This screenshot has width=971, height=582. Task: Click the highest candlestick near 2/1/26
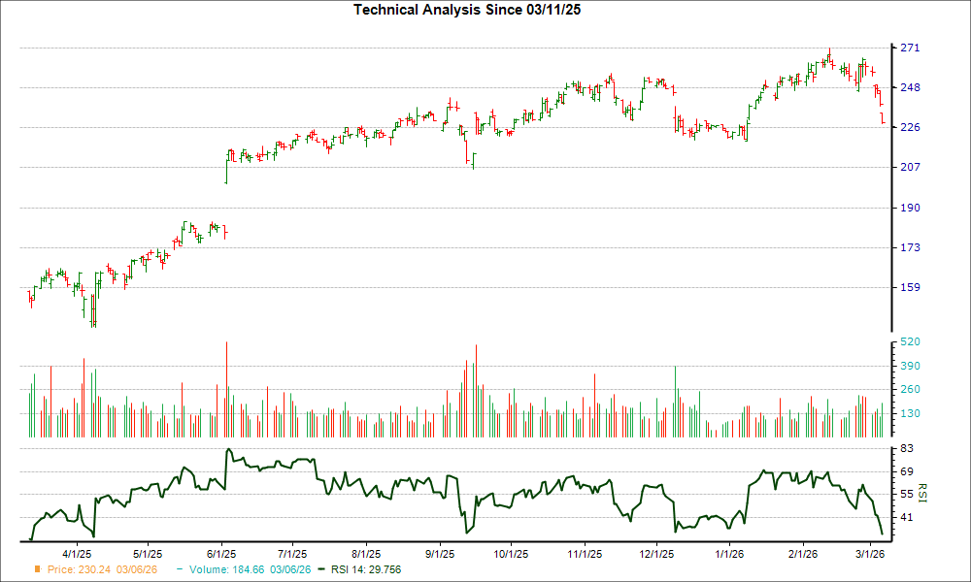point(830,53)
